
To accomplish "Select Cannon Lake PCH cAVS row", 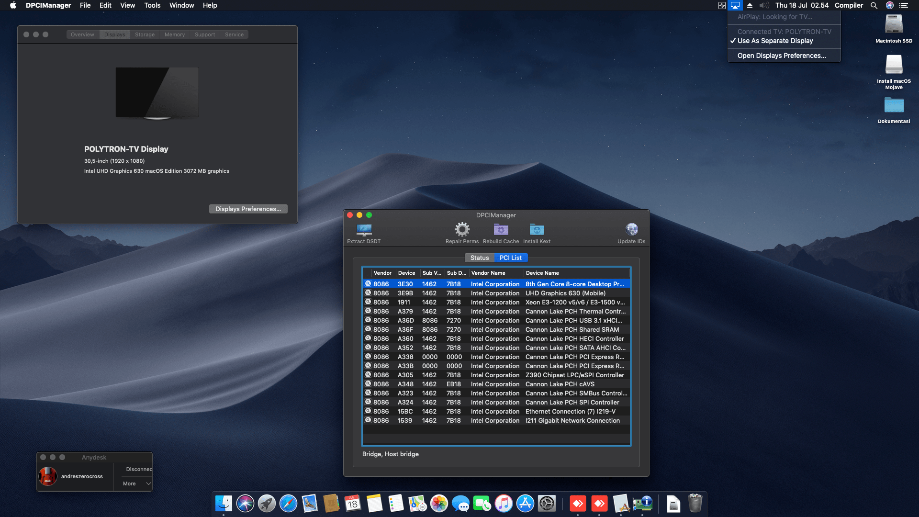I will coord(496,384).
